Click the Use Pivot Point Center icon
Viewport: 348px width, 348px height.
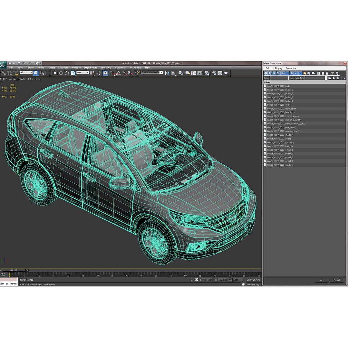coord(92,73)
